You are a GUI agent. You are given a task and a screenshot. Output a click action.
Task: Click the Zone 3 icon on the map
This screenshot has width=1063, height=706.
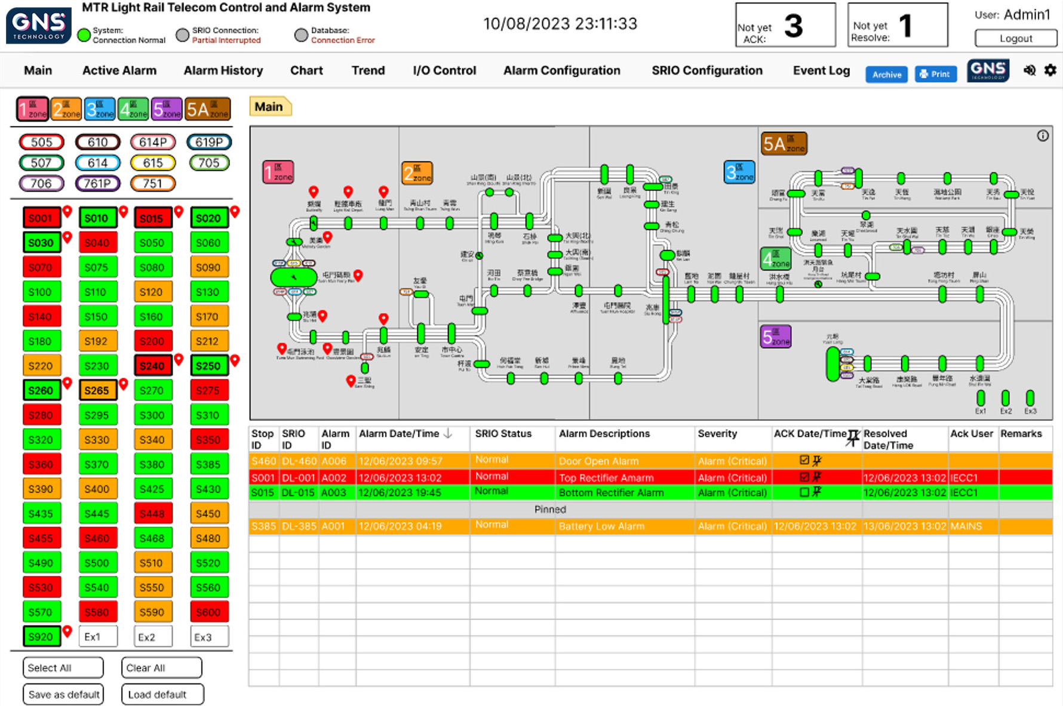(739, 172)
